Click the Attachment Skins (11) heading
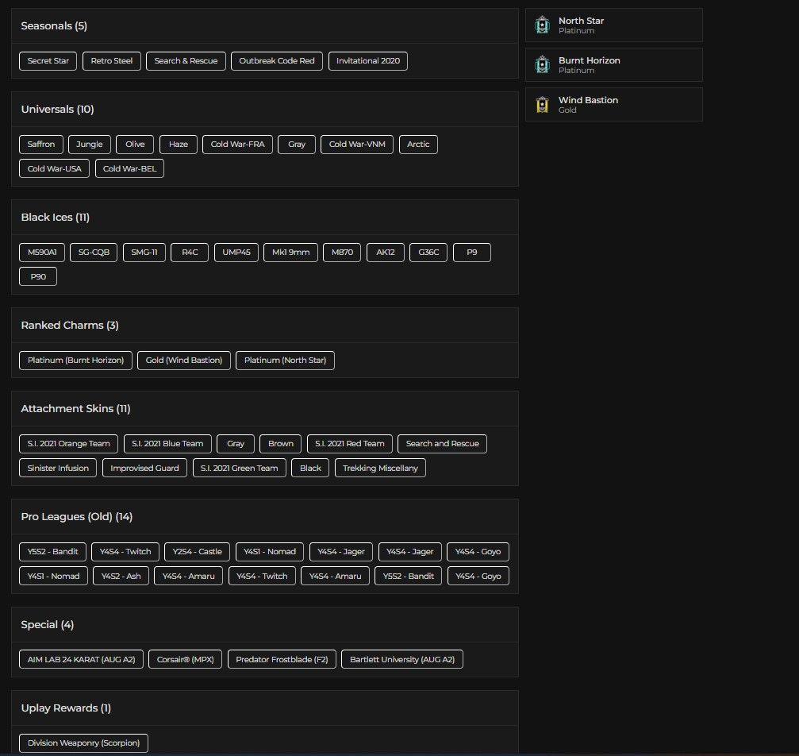799x756 pixels. (75, 409)
